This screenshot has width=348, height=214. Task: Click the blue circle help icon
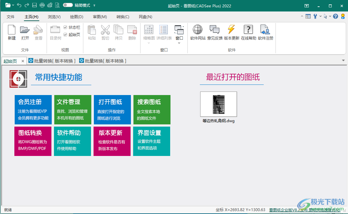pyautogui.click(x=336, y=16)
